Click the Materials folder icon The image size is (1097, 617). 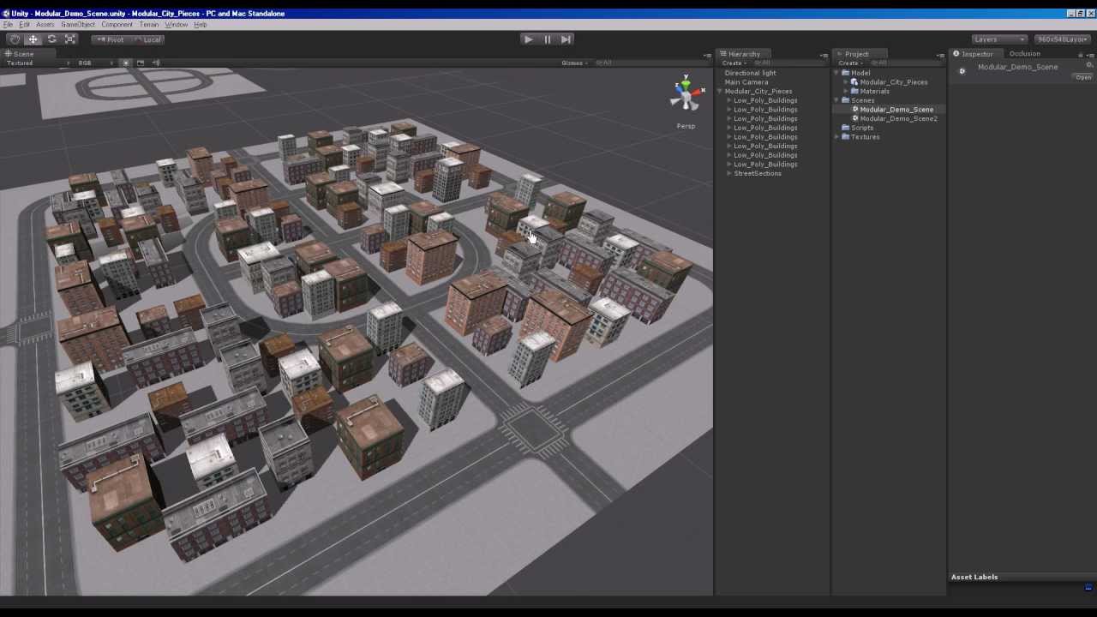coord(854,91)
